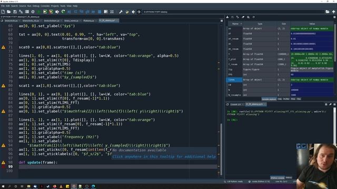
Task: Click the LSP Python ready status
Action: [233, 182]
